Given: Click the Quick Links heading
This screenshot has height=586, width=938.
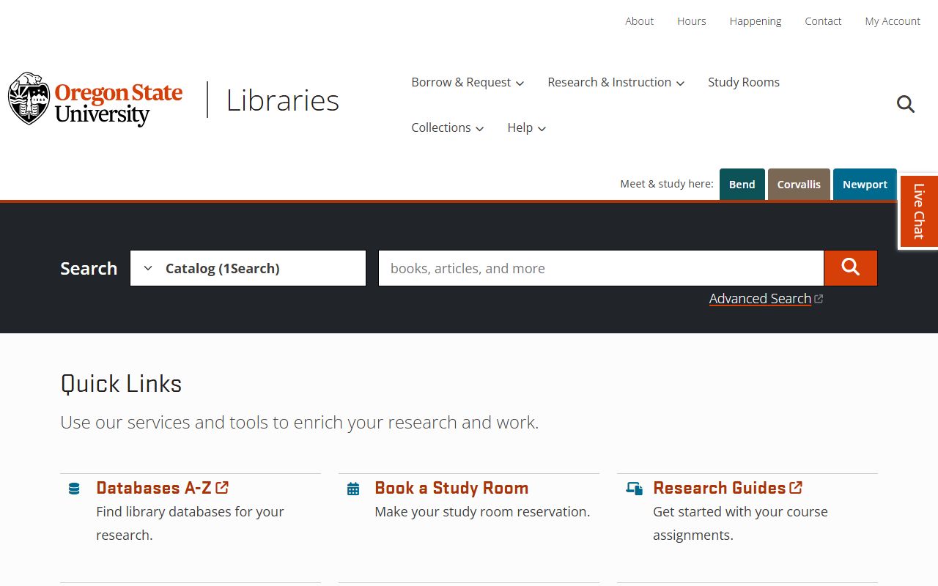Looking at the screenshot, I should point(121,384).
